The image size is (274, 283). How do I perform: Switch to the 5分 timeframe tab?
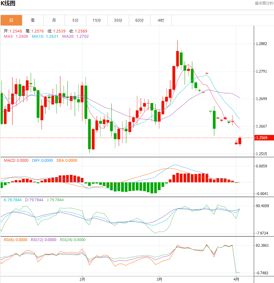pos(75,20)
